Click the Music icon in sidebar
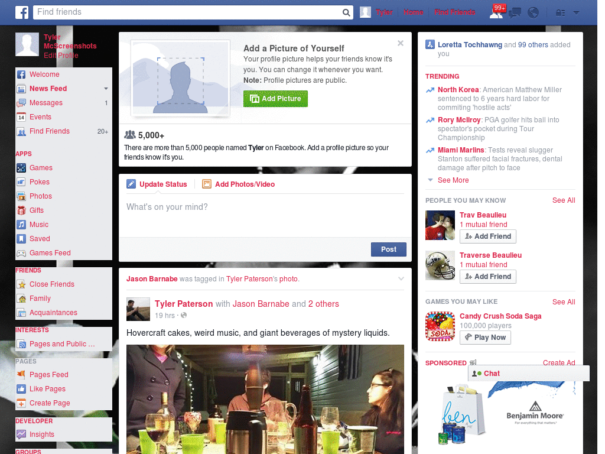605x454 pixels. (21, 225)
